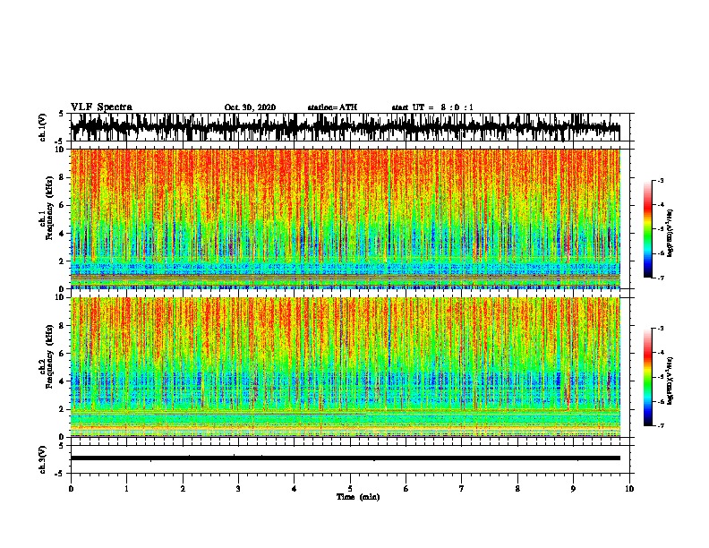709x548 pixels.
Task: Click the ch.1 spectrogram color bar
Action: click(648, 229)
